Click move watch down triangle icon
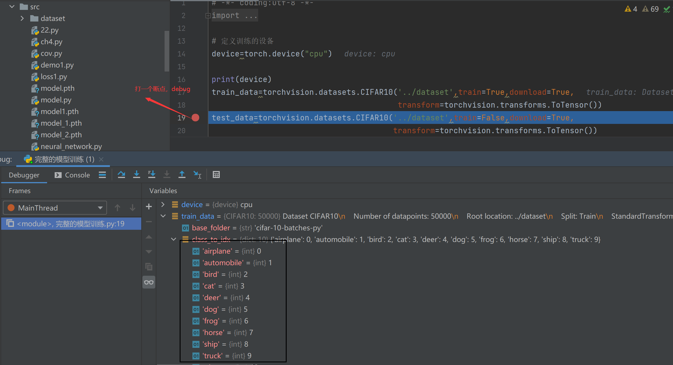The image size is (673, 365). pos(149,252)
